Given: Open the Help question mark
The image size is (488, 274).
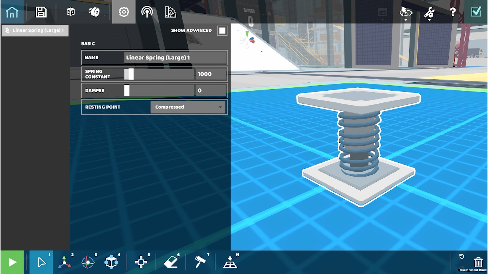Looking at the screenshot, I should pyautogui.click(x=453, y=12).
